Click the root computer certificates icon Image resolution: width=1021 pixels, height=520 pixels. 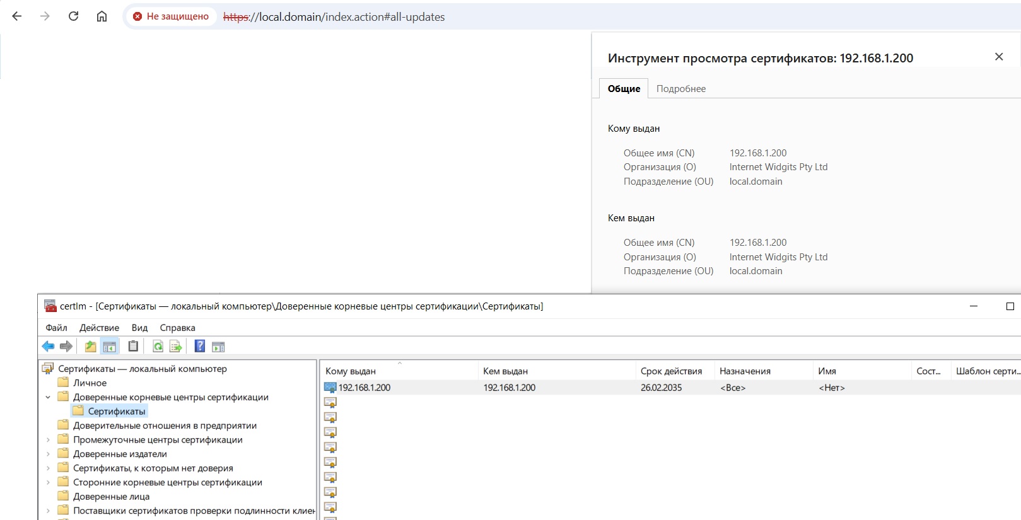(x=48, y=368)
